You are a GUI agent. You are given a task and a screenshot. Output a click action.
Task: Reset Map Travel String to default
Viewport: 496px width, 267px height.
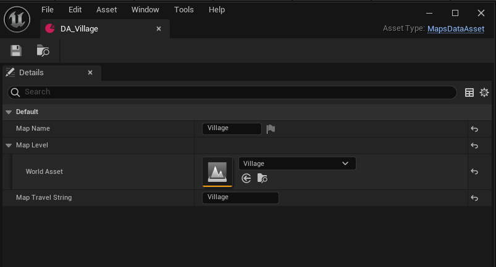tap(474, 198)
